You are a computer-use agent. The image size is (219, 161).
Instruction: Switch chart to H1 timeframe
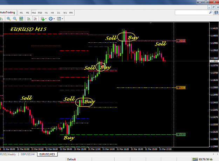pos(46,13)
